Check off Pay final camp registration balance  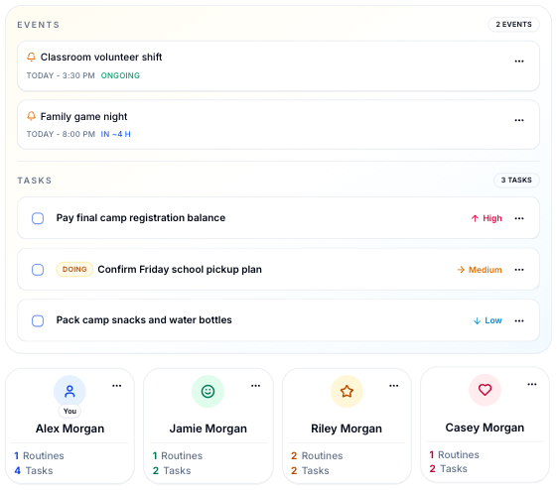tap(38, 218)
